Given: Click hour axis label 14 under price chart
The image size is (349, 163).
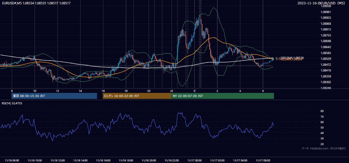Looking at the screenshot, I should (x=80, y=91).
